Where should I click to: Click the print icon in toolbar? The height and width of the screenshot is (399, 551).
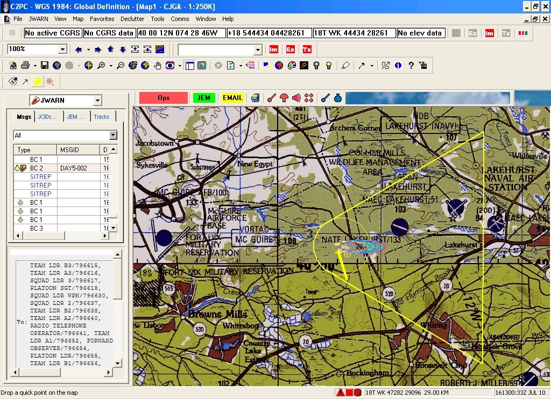25,65
